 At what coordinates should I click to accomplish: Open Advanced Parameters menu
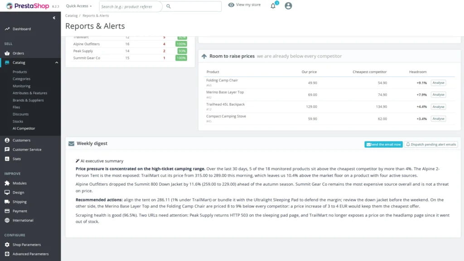coord(30,254)
